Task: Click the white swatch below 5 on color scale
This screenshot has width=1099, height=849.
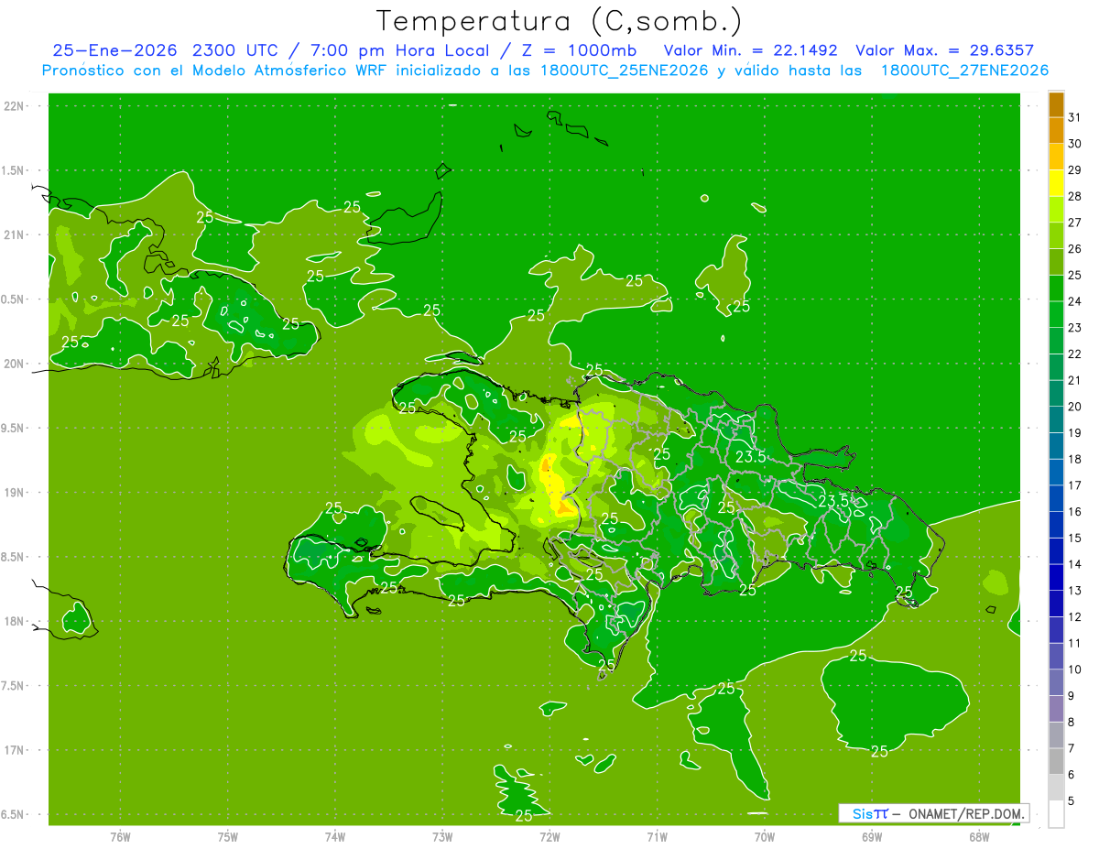Action: coord(1056,814)
